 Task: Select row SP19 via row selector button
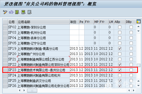point(5,48)
